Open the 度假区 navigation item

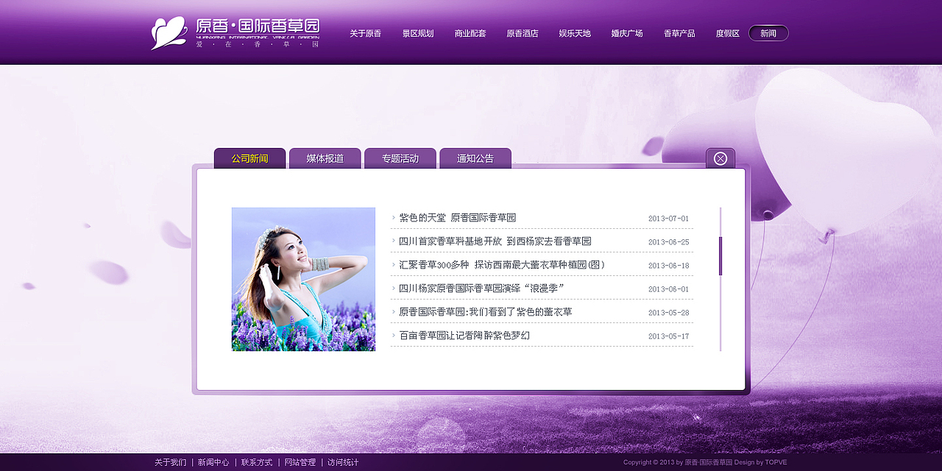point(728,33)
